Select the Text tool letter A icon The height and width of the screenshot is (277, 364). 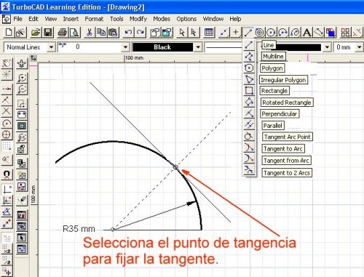307,32
